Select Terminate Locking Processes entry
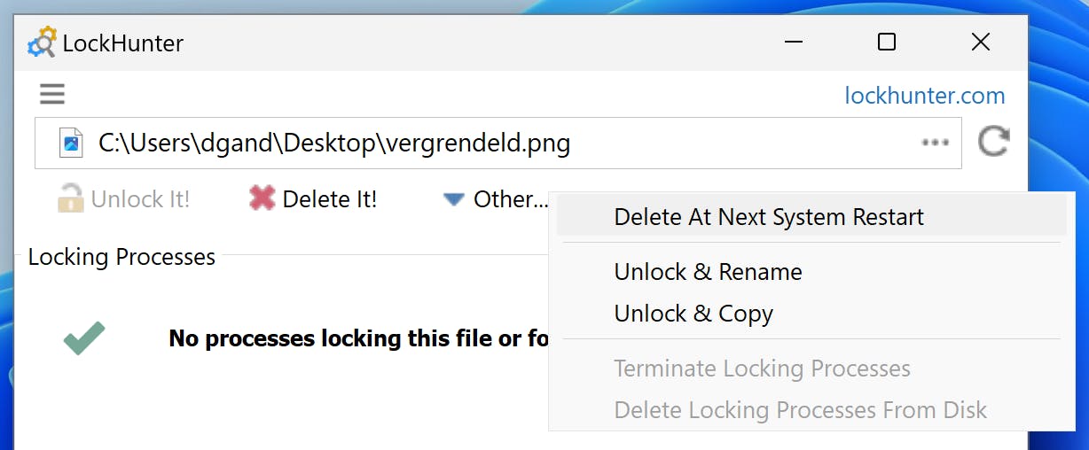 762,369
